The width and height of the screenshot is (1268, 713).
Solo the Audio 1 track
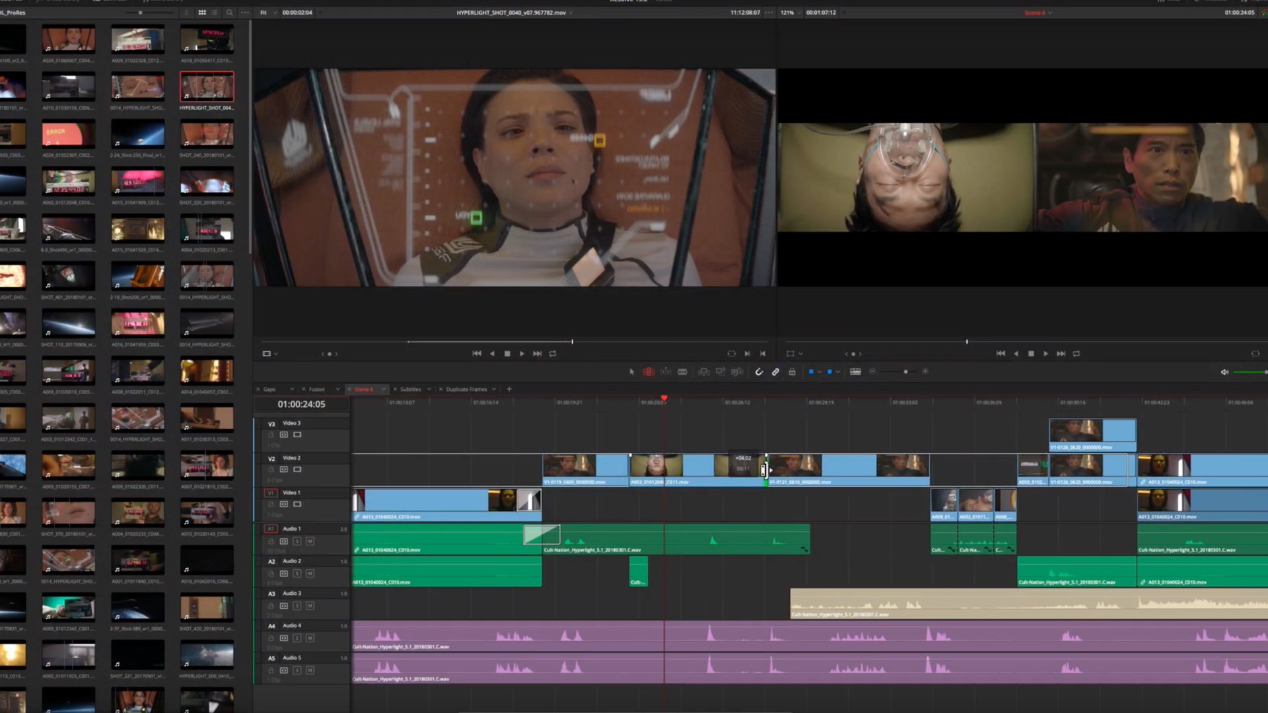click(x=297, y=541)
